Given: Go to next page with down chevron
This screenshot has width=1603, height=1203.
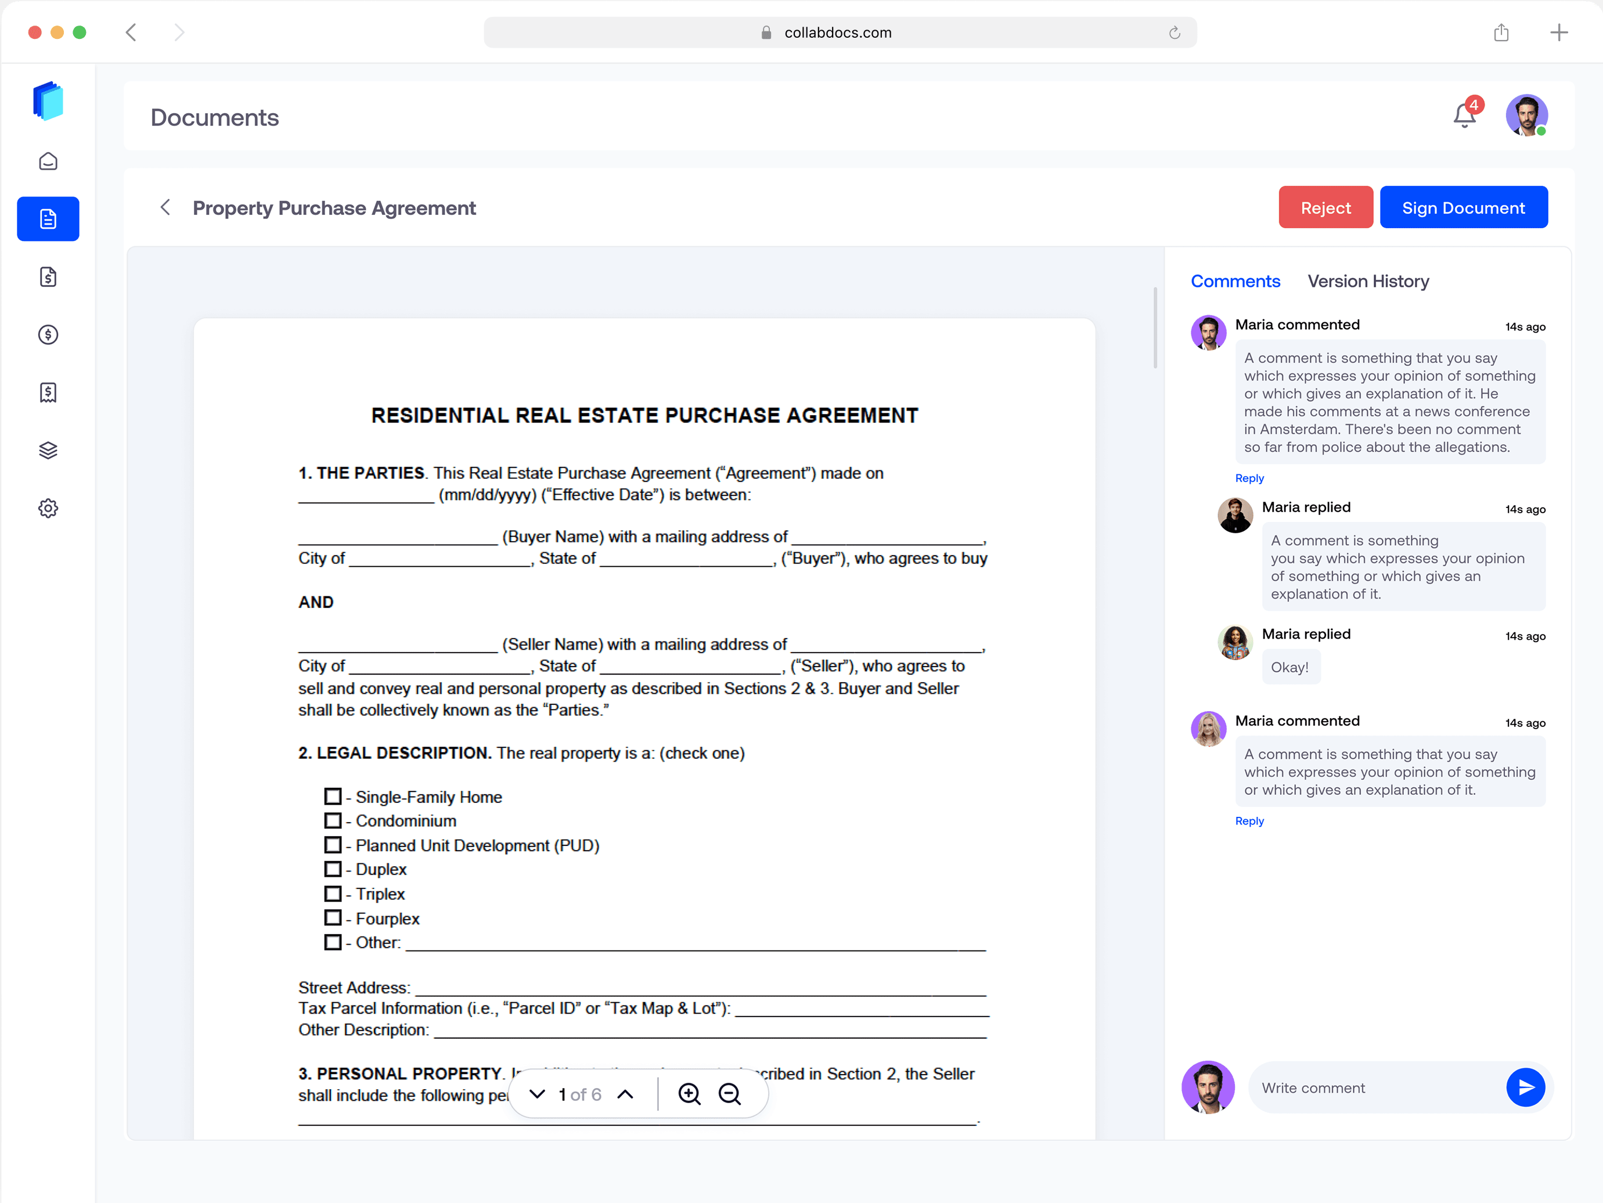Looking at the screenshot, I should coord(537,1094).
